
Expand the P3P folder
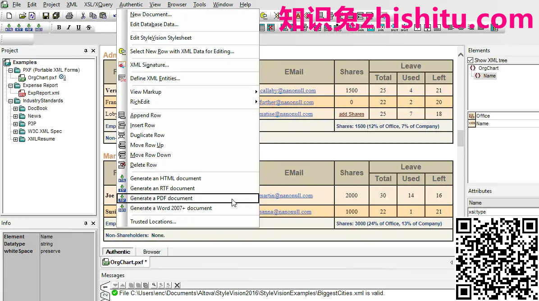(x=15, y=124)
